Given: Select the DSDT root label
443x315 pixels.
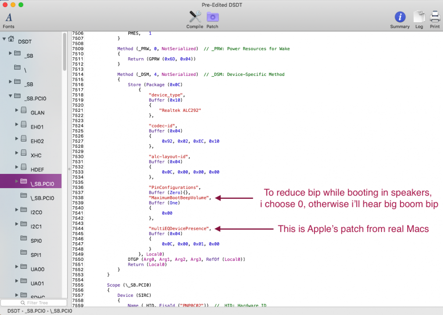Looking at the screenshot, I should click(25, 42).
